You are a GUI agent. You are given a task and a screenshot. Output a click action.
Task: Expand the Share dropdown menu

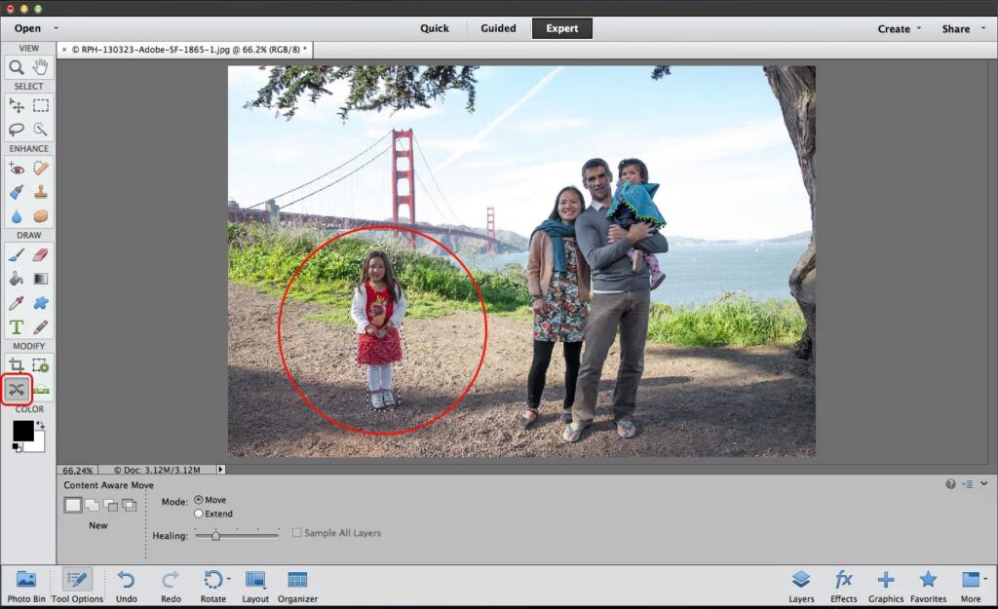(x=961, y=28)
